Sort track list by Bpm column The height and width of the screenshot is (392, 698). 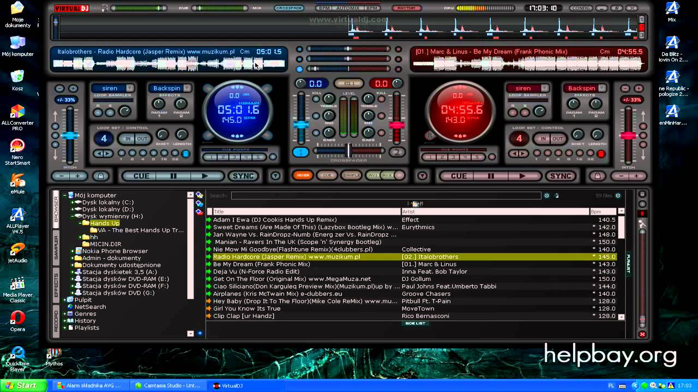(x=603, y=211)
